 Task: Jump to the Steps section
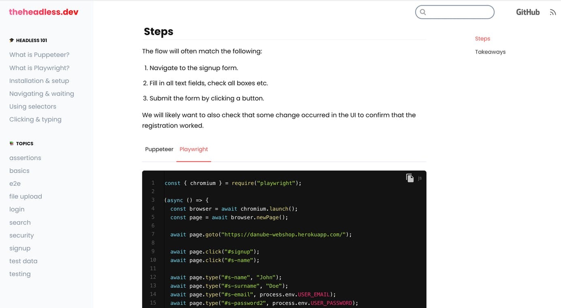(482, 38)
